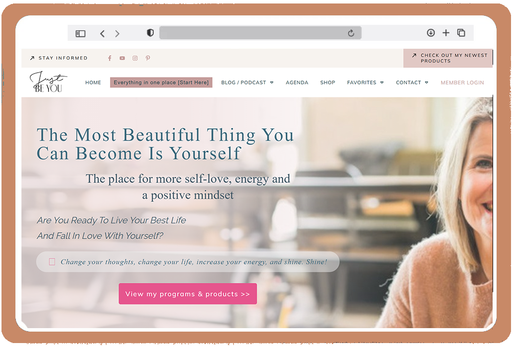Reload the page with the refresh icon
This screenshot has height=351, width=516.
pos(351,33)
